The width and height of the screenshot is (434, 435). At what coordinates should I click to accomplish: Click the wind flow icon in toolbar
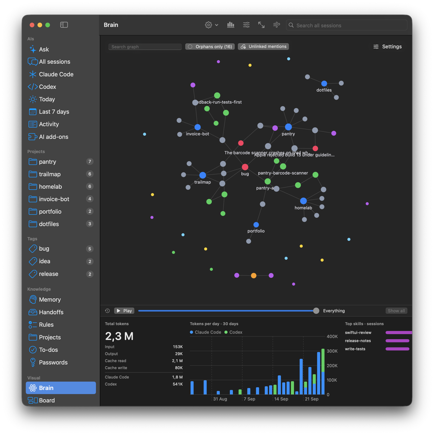[277, 25]
